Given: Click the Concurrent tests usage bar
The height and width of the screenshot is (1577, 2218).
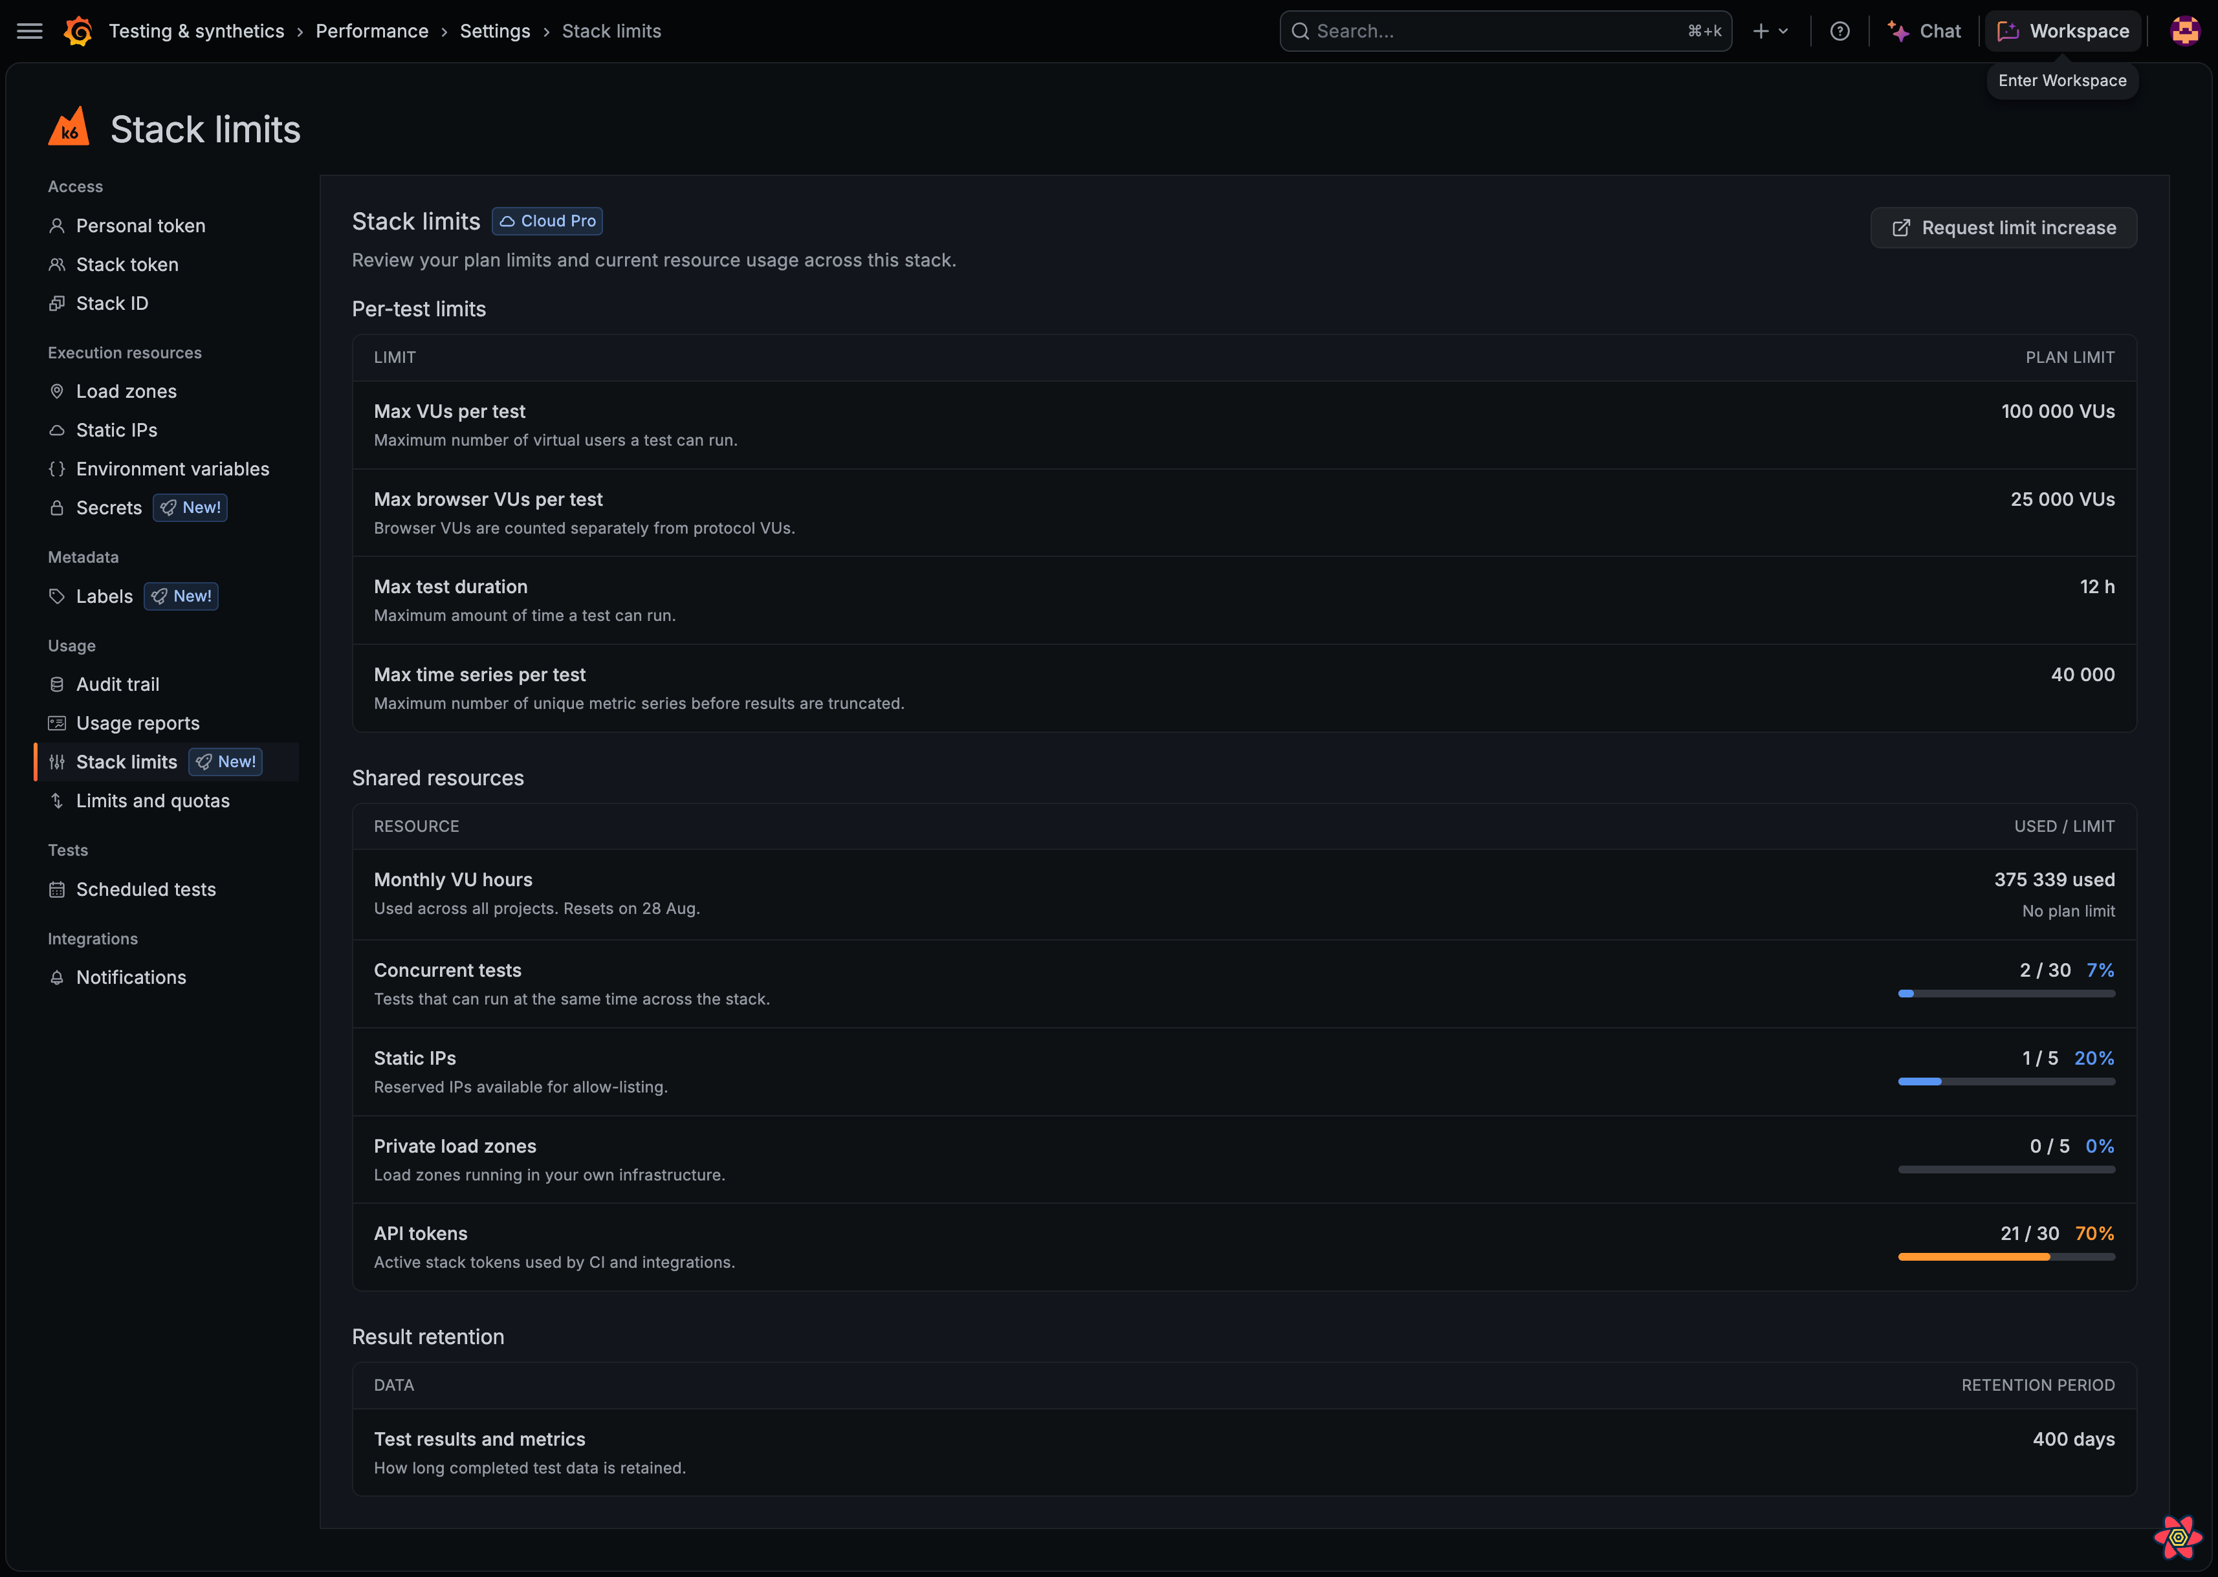Looking at the screenshot, I should pyautogui.click(x=2006, y=994).
